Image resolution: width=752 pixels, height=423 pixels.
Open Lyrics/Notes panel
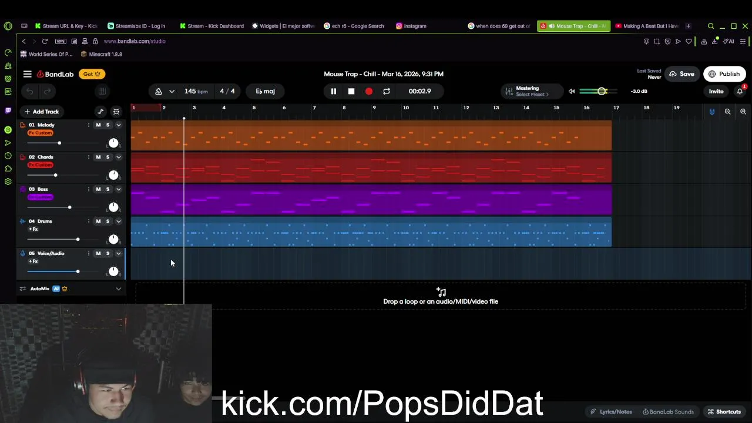[x=612, y=412]
